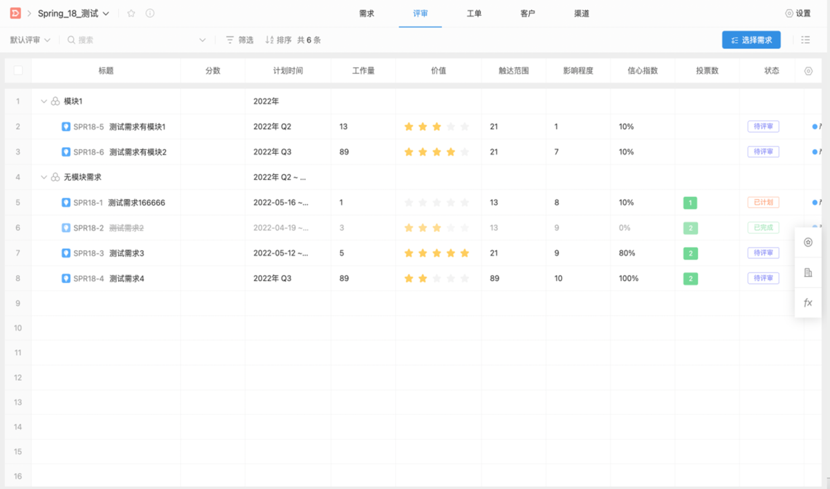Set fifth star rating for SPR18-5 row
830x489 pixels.
(x=465, y=127)
